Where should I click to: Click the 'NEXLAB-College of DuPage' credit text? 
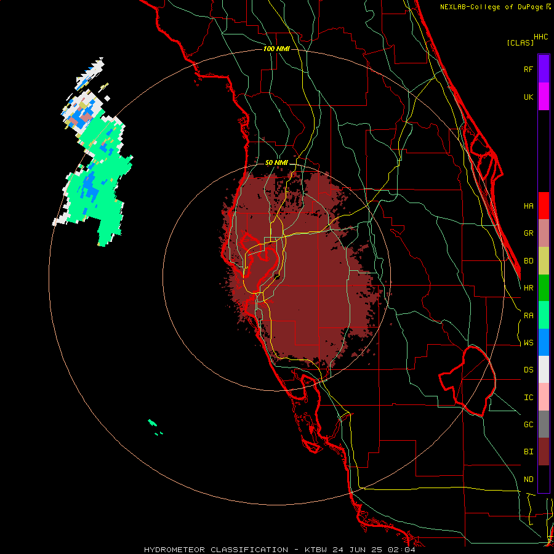(491, 7)
